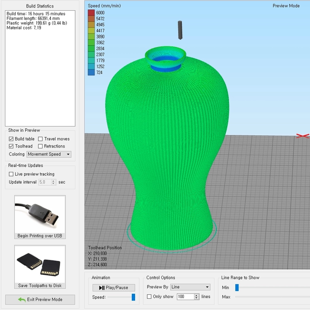Image resolution: width=310 pixels, height=310 pixels.
Task: Toggle the Toolhead checkbox off
Action: point(11,146)
